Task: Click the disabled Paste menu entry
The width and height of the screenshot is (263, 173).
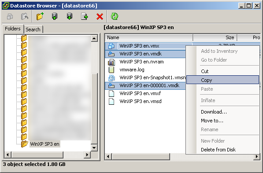Action: pos(223,89)
